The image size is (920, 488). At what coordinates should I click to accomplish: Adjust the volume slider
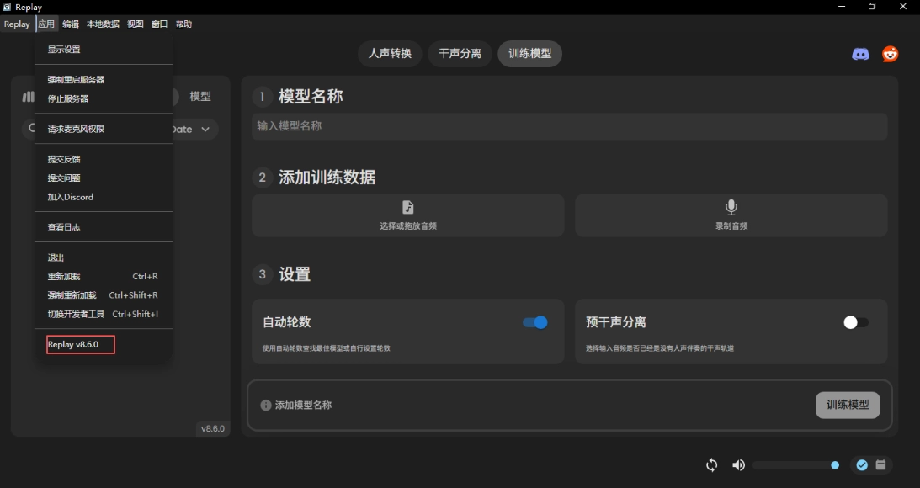(794, 465)
